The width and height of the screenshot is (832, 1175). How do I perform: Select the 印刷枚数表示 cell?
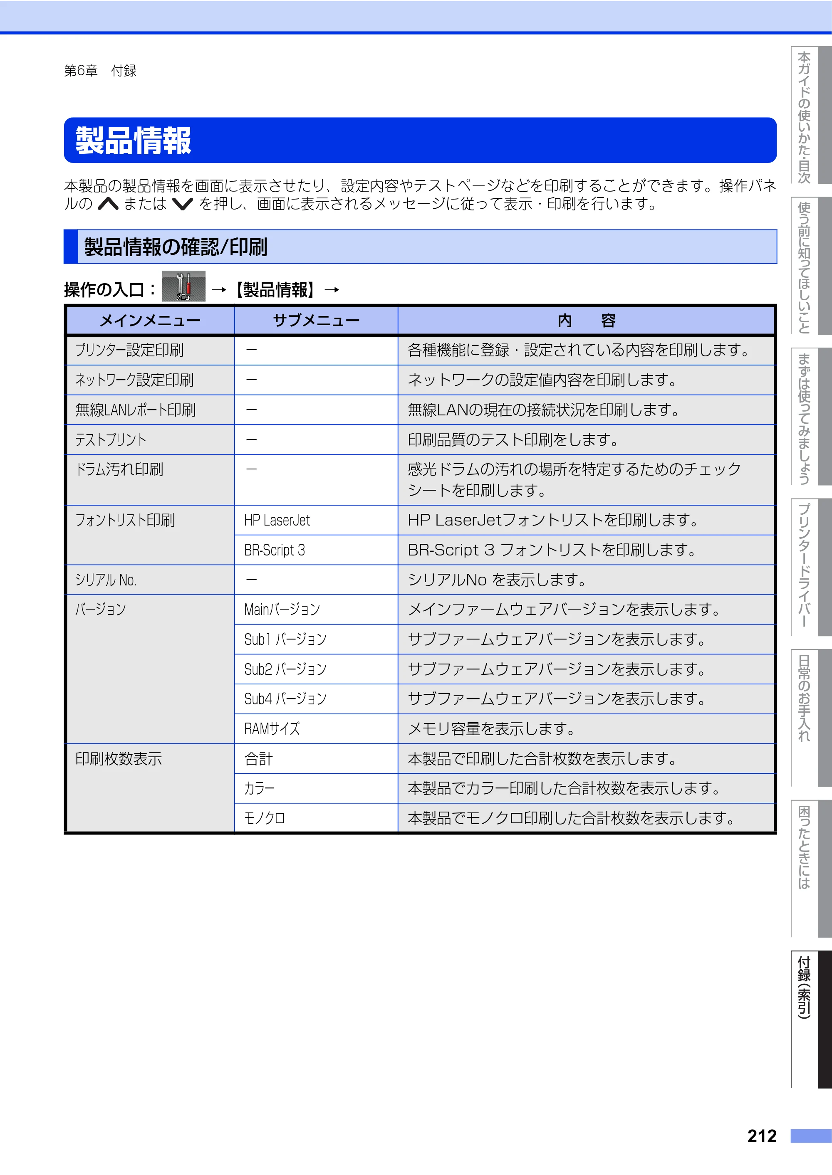(150, 787)
